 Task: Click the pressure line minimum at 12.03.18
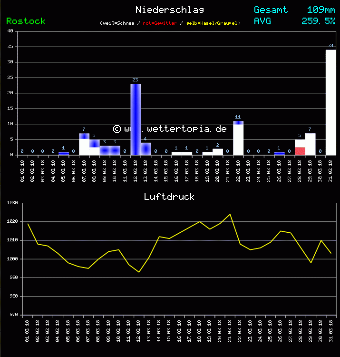pos(139,272)
